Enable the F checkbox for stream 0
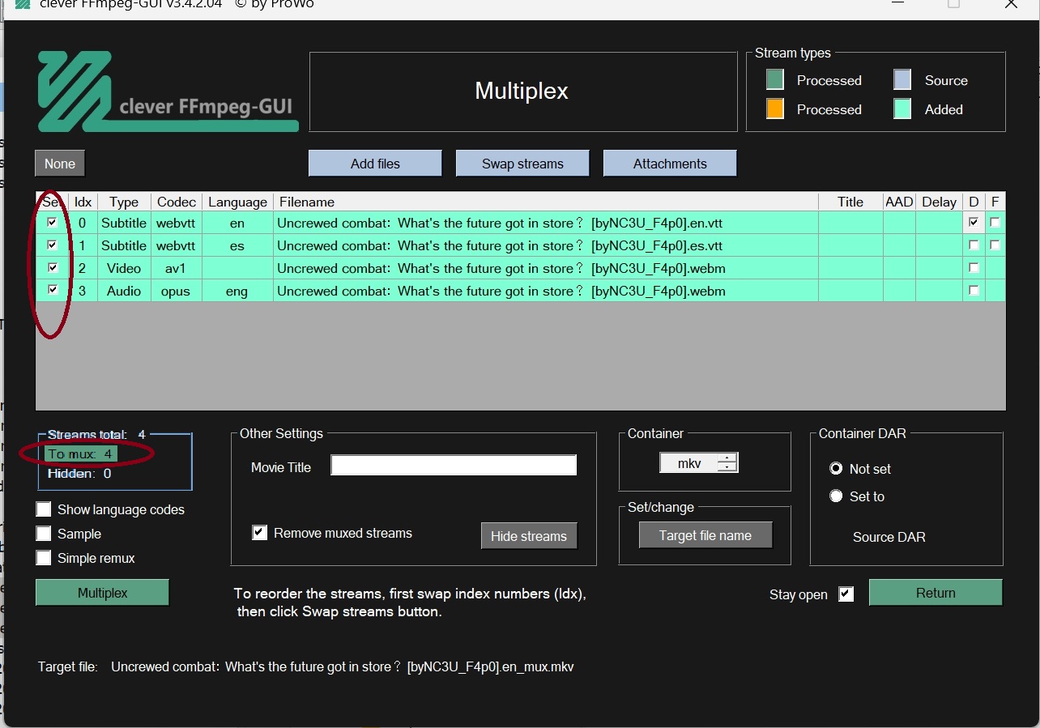This screenshot has height=728, width=1040. click(x=995, y=222)
